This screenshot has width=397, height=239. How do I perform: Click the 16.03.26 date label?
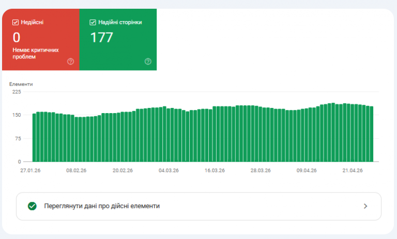click(x=215, y=170)
